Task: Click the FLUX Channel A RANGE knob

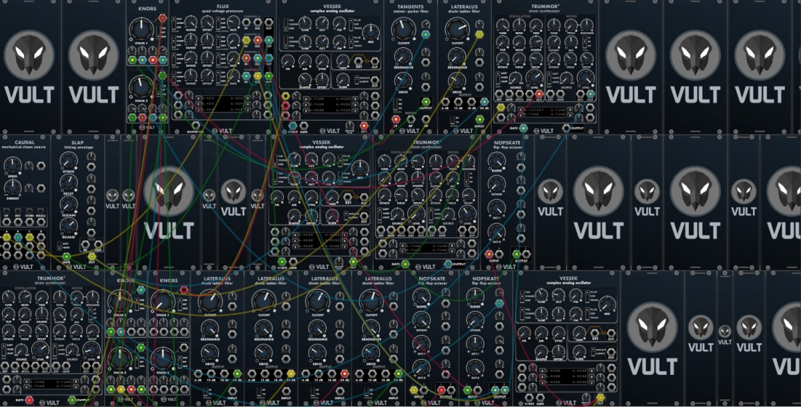Action: pyautogui.click(x=190, y=21)
